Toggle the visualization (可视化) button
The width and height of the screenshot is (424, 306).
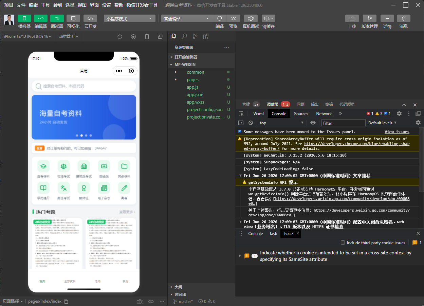pyautogui.click(x=73, y=18)
